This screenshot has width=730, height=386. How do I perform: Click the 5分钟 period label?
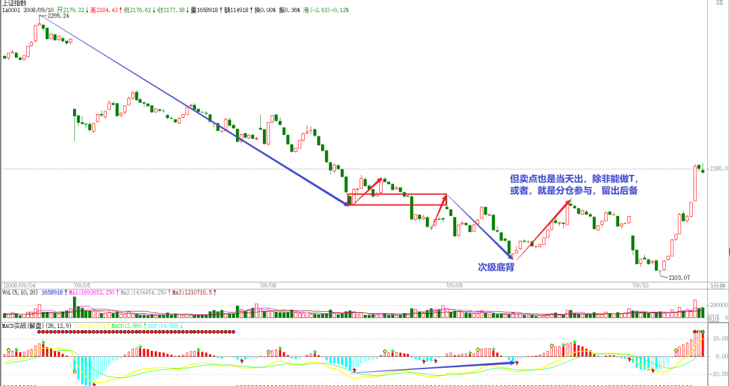[719, 285]
